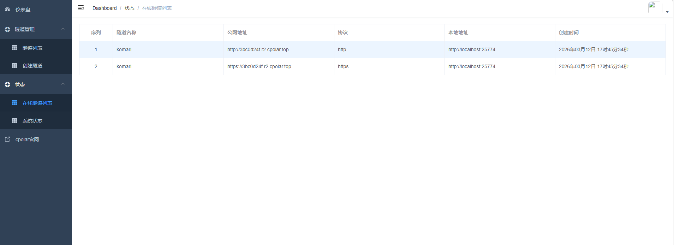Click the 公网地址 column header
The width and height of the screenshot is (674, 245).
tap(237, 32)
